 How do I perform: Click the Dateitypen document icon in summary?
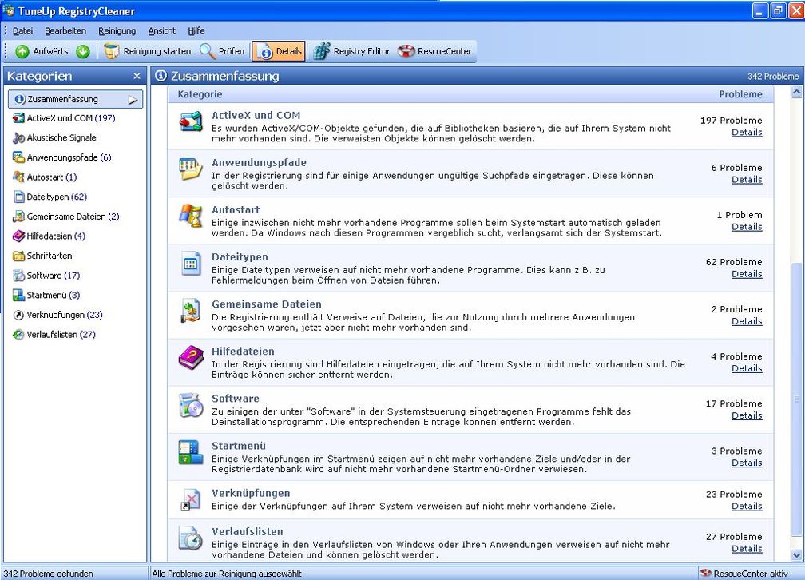(190, 264)
